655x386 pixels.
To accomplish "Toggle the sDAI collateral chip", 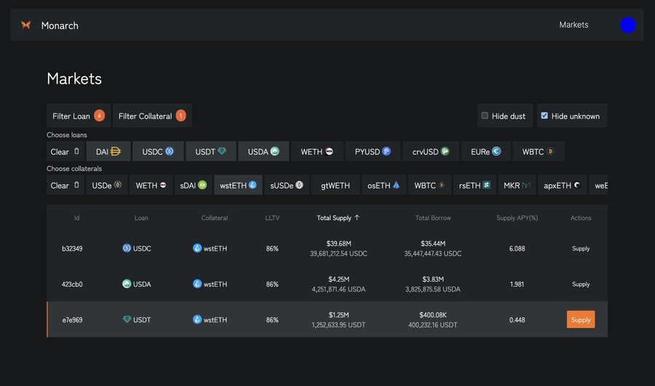I will click(x=193, y=185).
